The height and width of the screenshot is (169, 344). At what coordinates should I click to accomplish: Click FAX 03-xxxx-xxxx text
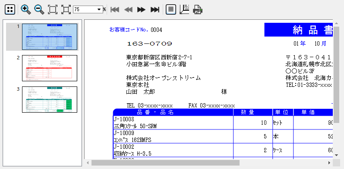tap(211, 106)
